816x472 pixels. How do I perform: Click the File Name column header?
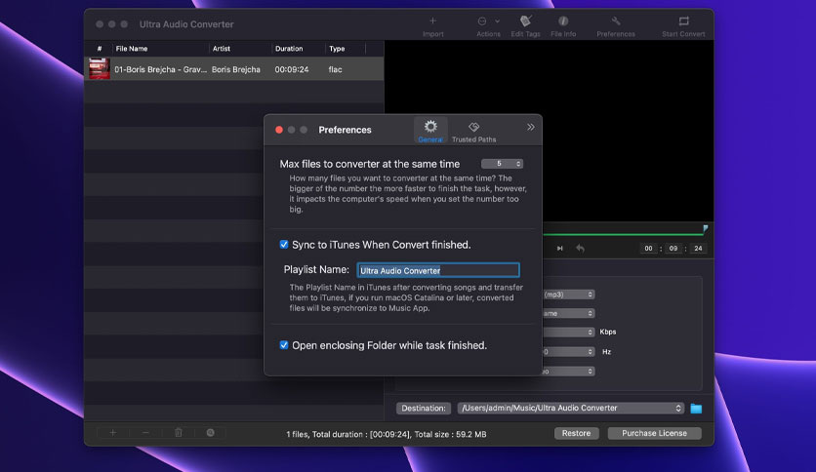coord(132,49)
